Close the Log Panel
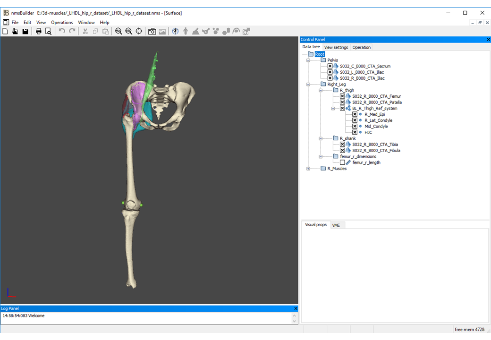 [x=295, y=308]
